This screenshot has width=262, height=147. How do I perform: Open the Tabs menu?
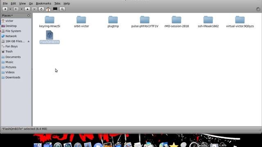click(57, 4)
